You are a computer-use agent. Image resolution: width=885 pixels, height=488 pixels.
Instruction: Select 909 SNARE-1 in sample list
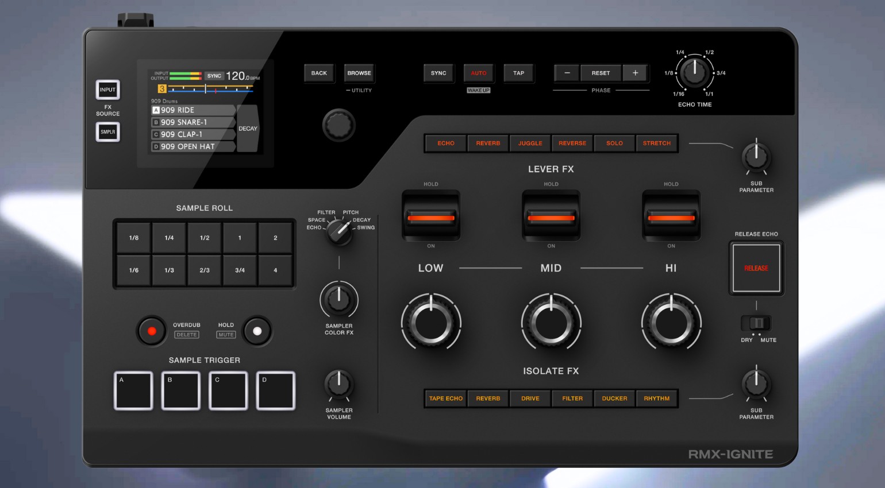tap(193, 122)
